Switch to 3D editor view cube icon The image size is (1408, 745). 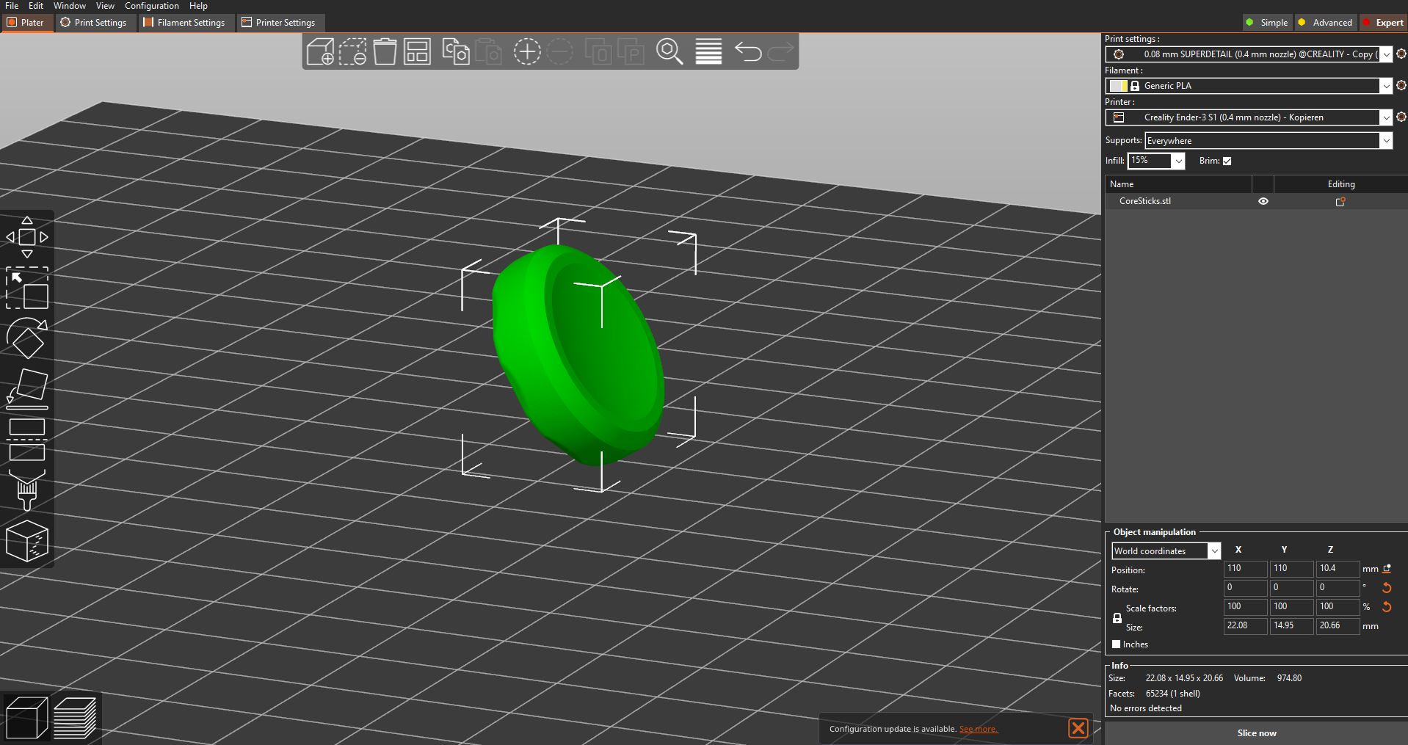coord(26,717)
